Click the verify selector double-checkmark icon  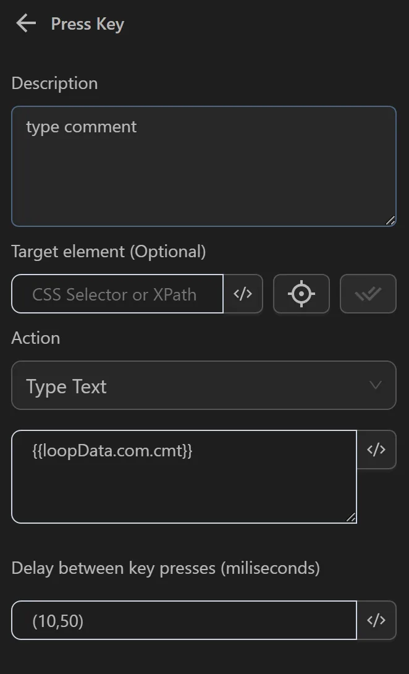click(368, 294)
